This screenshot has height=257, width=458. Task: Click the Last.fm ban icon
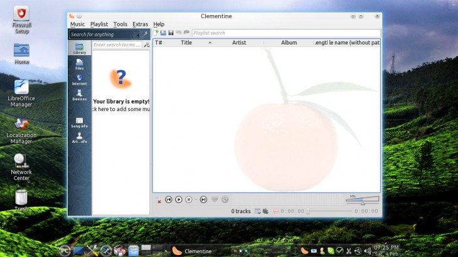coord(225,199)
